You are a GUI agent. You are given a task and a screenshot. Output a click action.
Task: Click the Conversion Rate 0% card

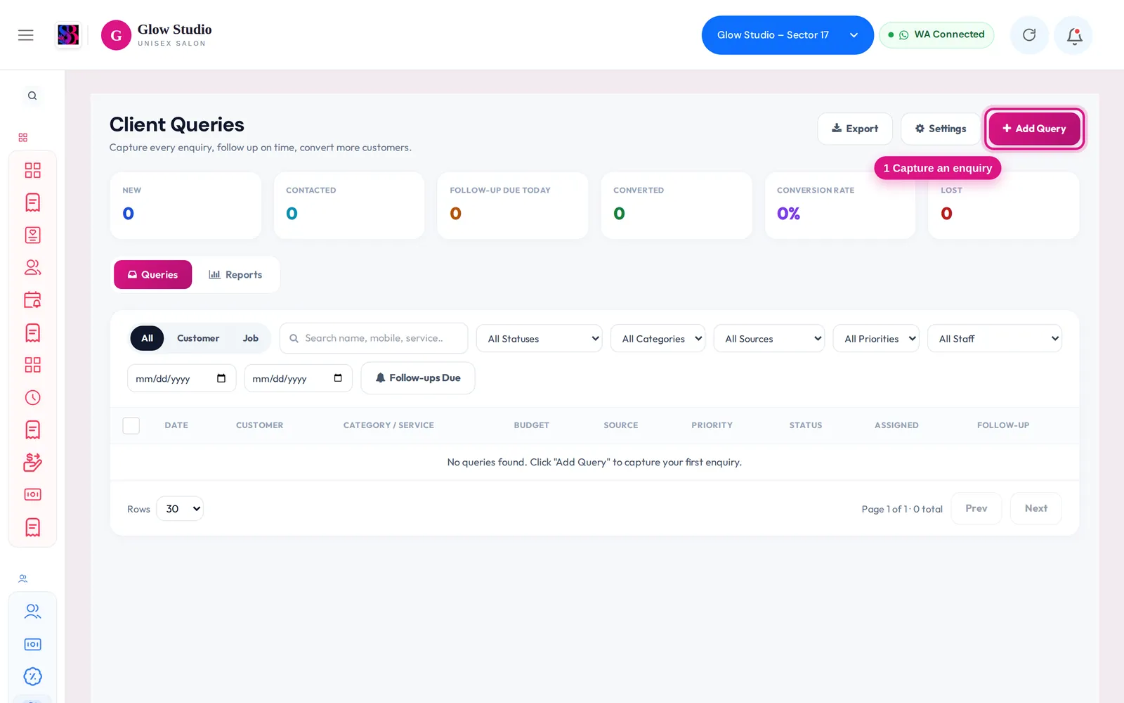(840, 205)
